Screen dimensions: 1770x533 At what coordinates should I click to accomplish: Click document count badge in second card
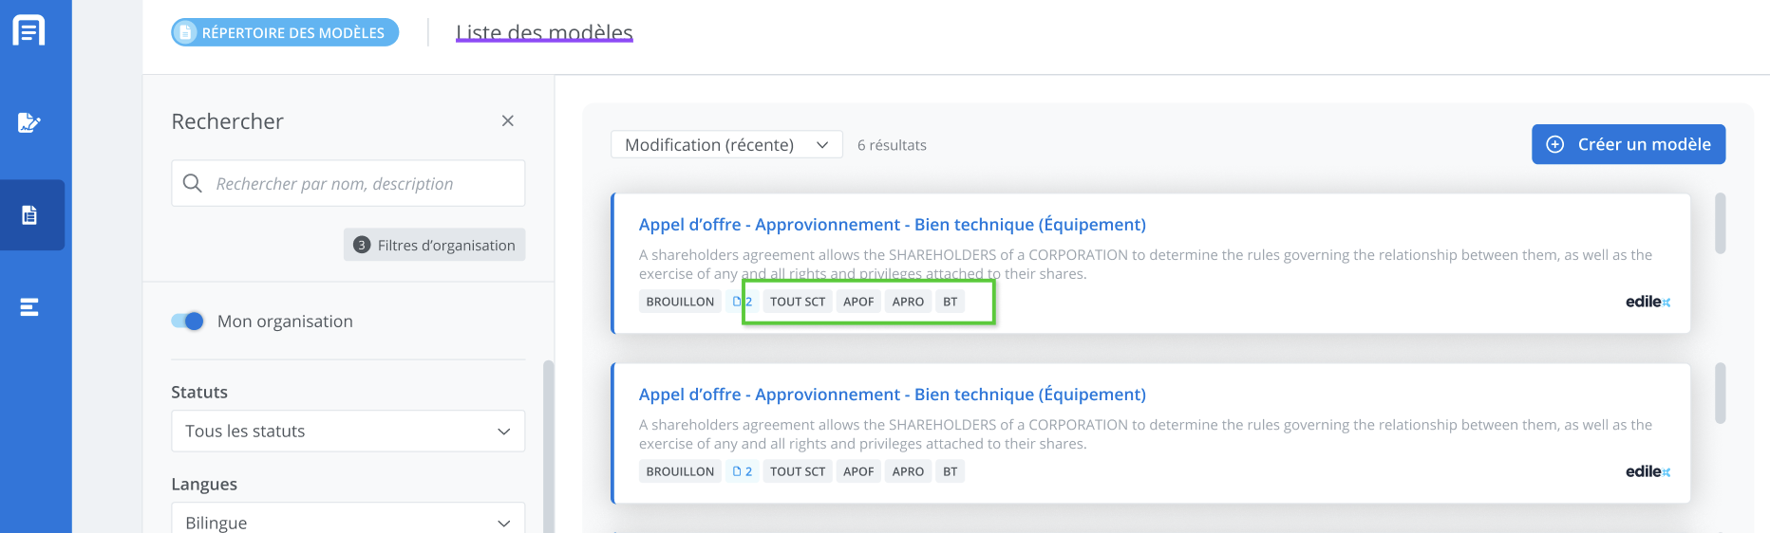(743, 471)
